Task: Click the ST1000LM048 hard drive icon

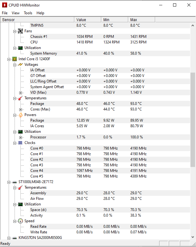Action: point(15,182)
